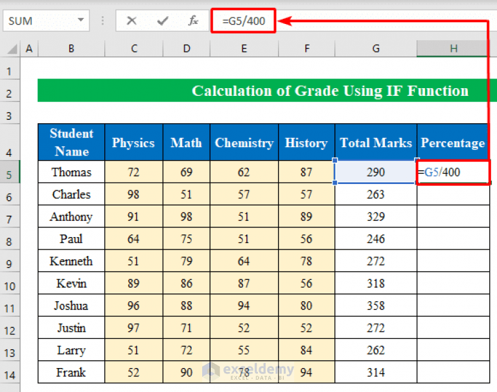Select Larry's History score 84
The image size is (497, 392).
(306, 350)
